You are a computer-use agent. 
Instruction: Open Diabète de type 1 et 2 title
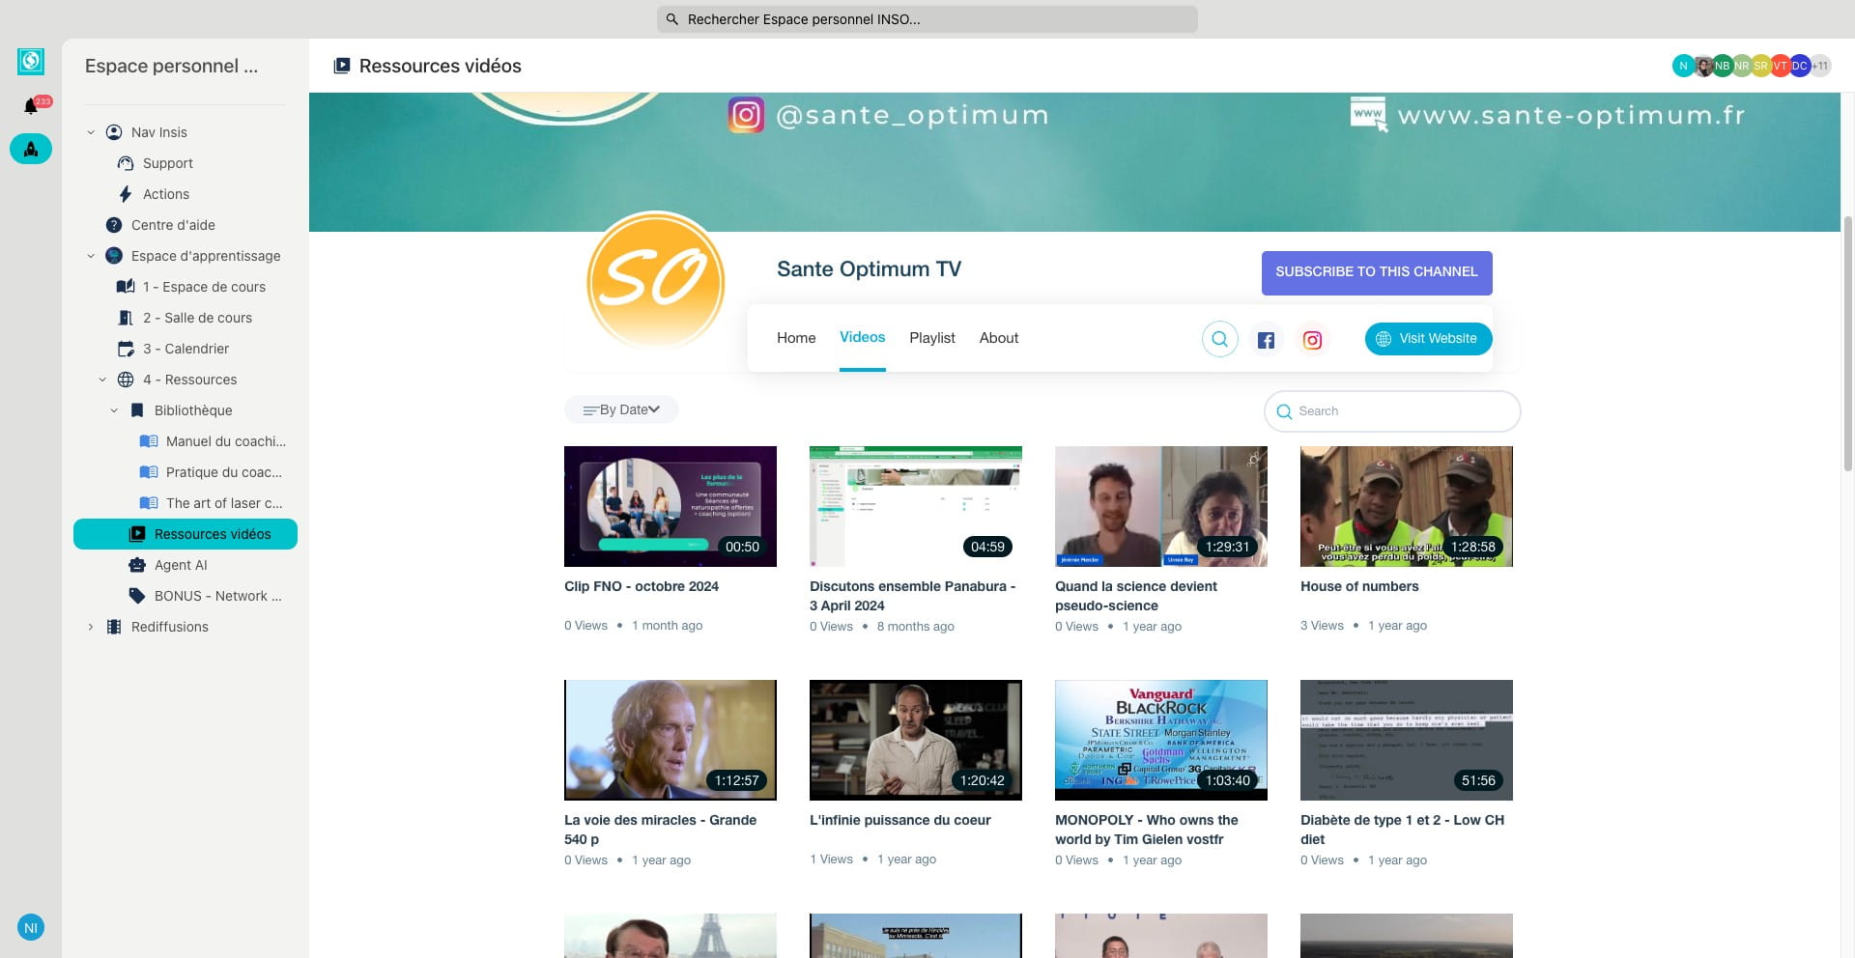point(1402,830)
